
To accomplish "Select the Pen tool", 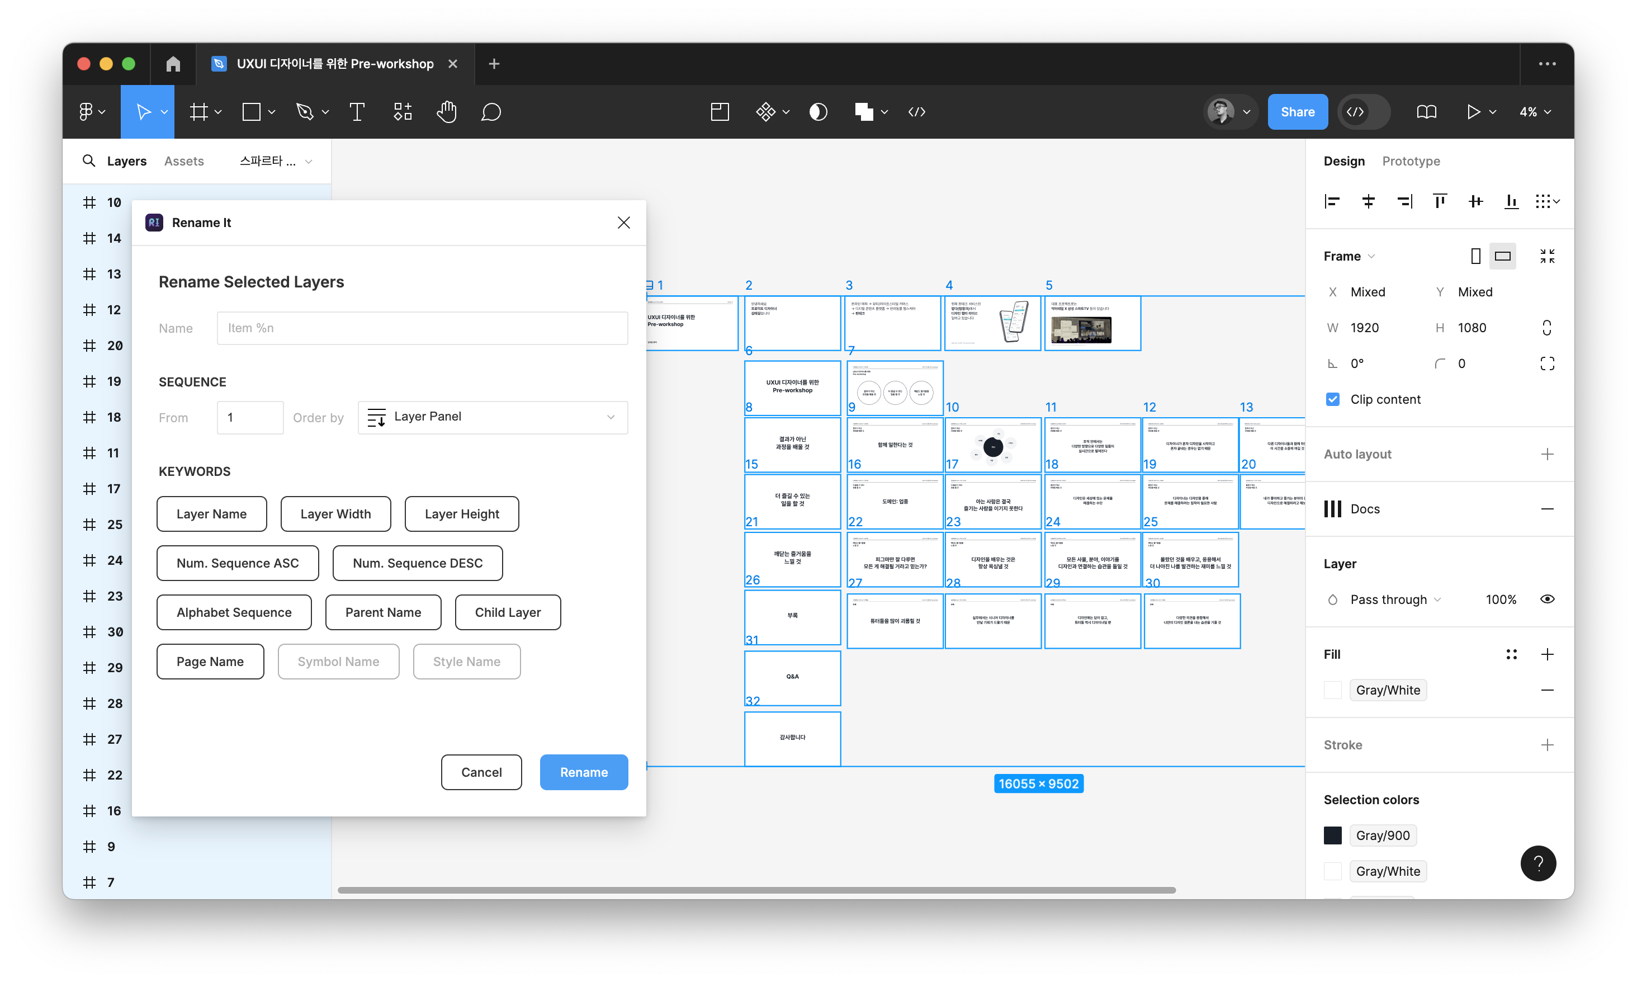I will click(x=305, y=112).
